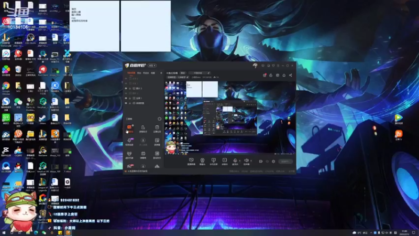
Task: Add a camera source
Action: point(202,162)
